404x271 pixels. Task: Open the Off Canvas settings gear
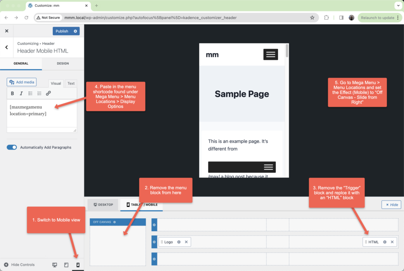pyautogui.click(x=114, y=222)
